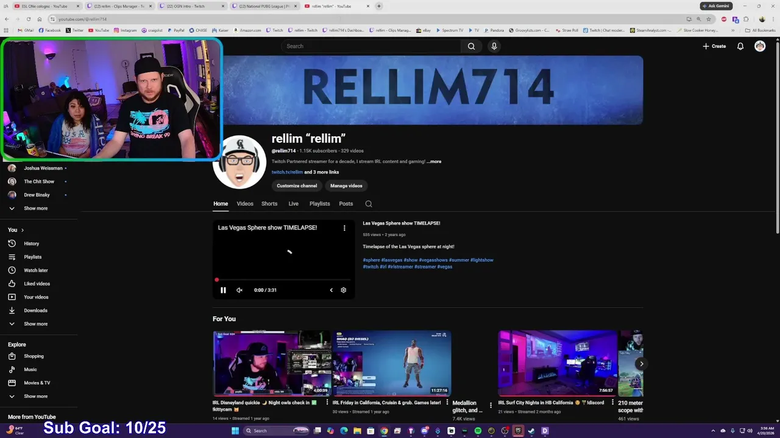Viewport: 780px width, 438px height.
Task: Open the You section chevron
Action: click(x=23, y=230)
